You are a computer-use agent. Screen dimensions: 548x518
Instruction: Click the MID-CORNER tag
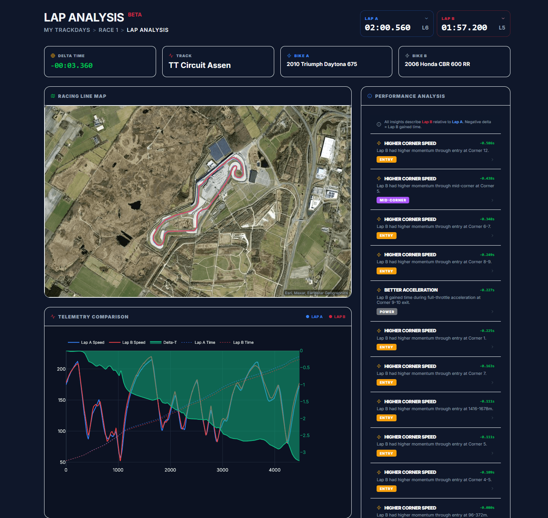[x=393, y=200]
